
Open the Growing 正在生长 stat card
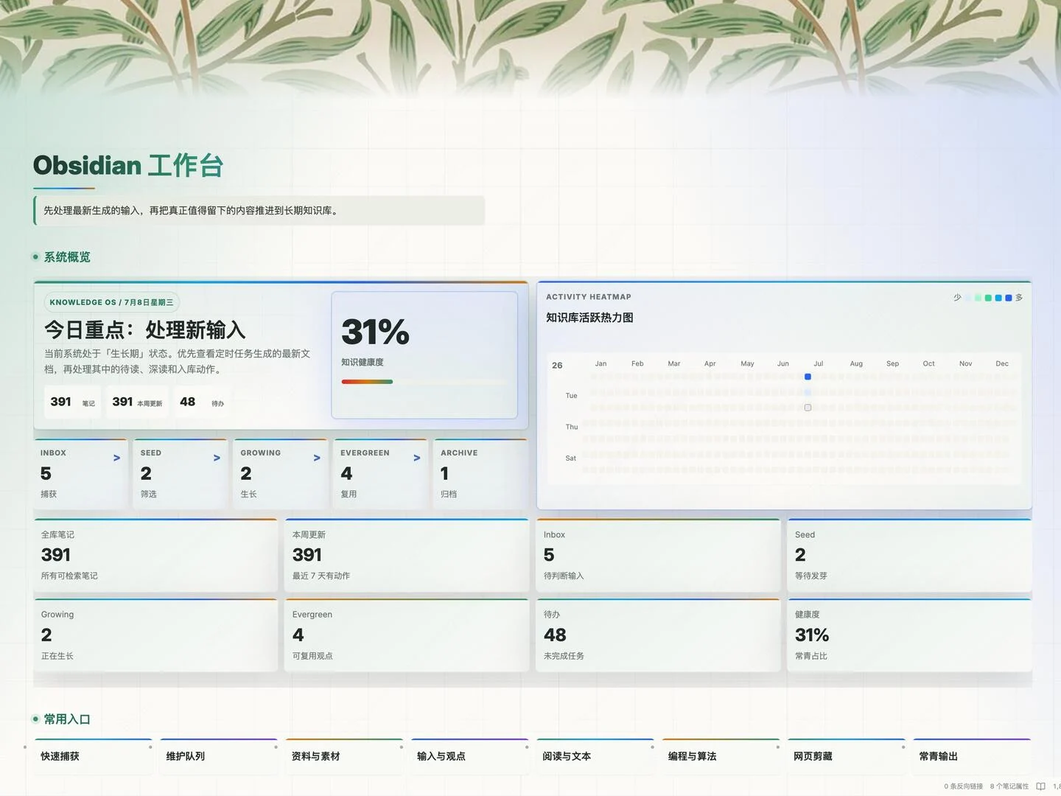point(155,635)
